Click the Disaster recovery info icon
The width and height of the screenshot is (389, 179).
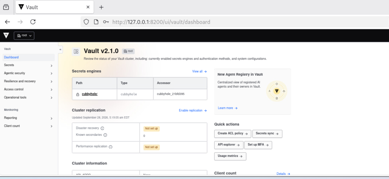102,128
